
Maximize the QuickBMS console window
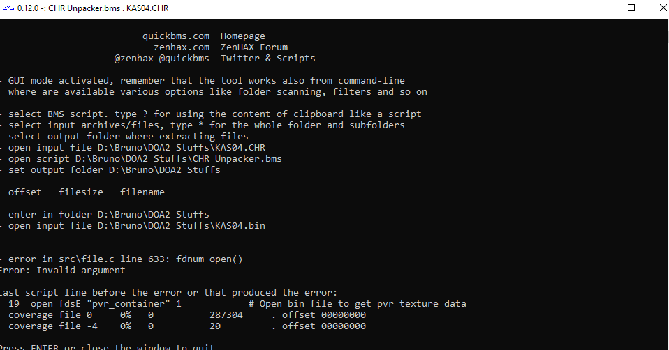point(631,8)
